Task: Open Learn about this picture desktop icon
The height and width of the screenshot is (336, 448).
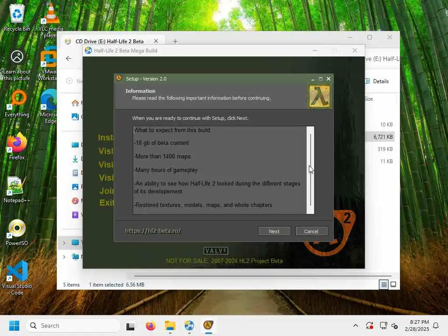Action: tap(17, 65)
